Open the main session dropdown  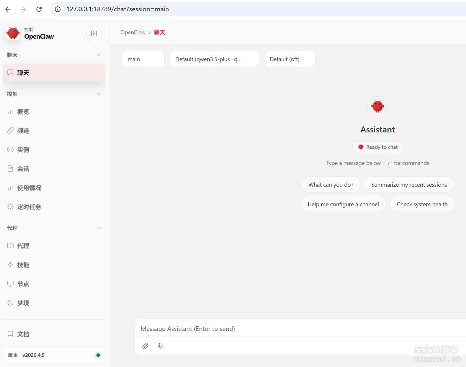(x=143, y=59)
